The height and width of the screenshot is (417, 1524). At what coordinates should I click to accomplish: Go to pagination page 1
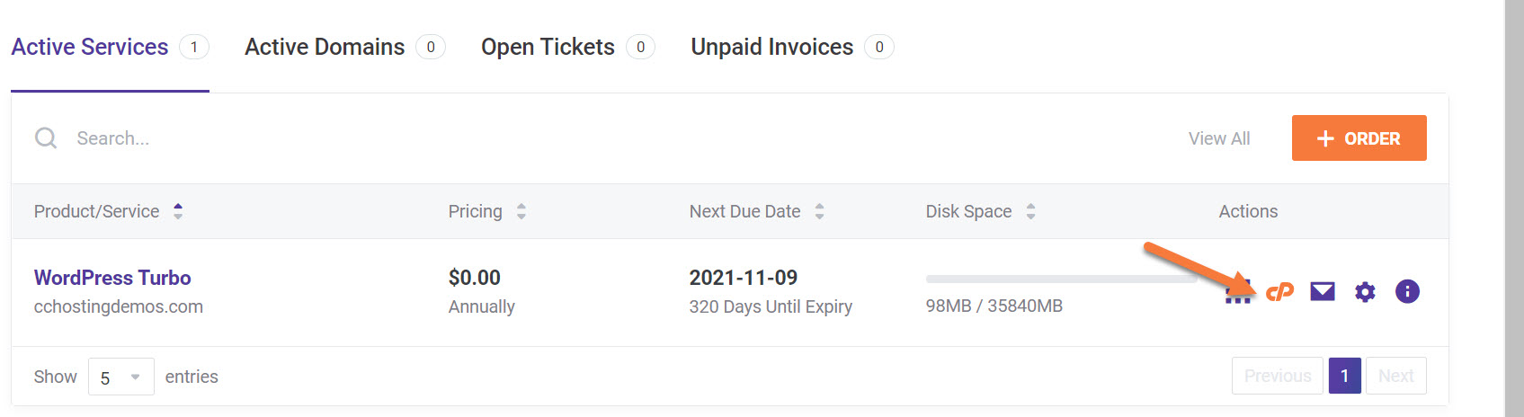pos(1344,376)
